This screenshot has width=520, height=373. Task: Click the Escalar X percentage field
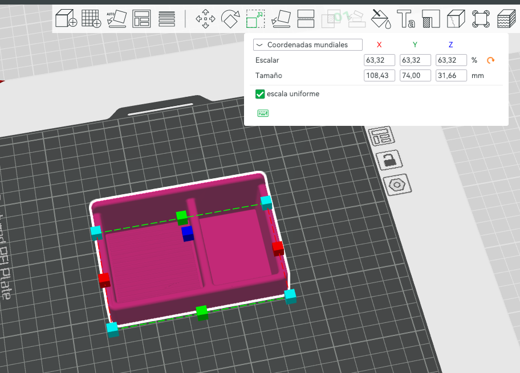[x=379, y=60]
